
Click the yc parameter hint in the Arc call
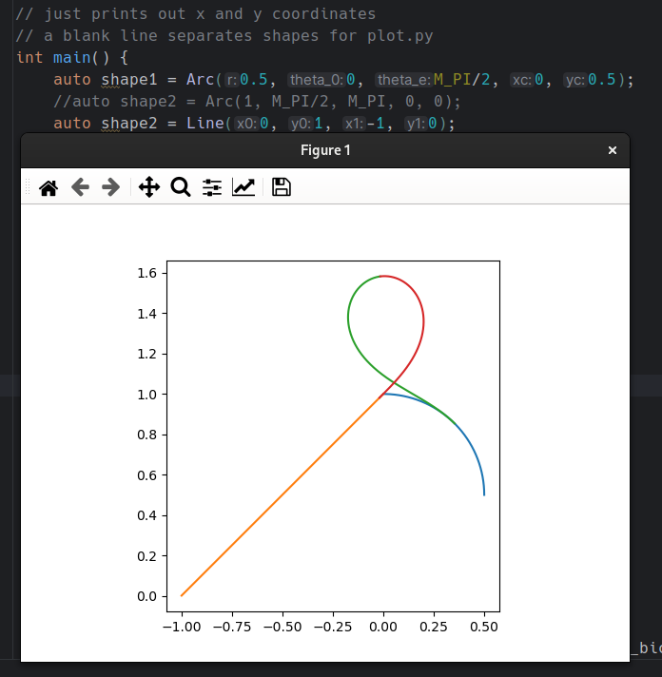(574, 80)
